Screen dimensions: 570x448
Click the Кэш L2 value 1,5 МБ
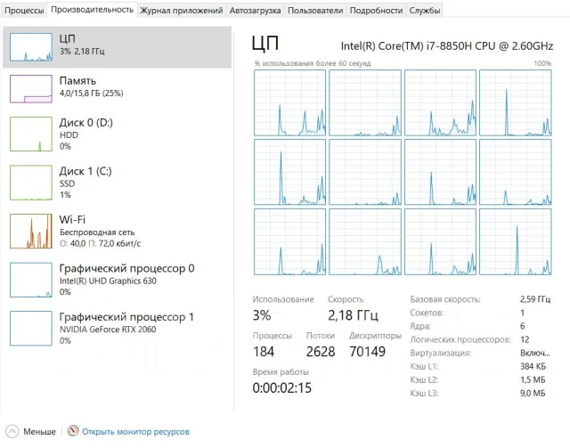(x=533, y=380)
